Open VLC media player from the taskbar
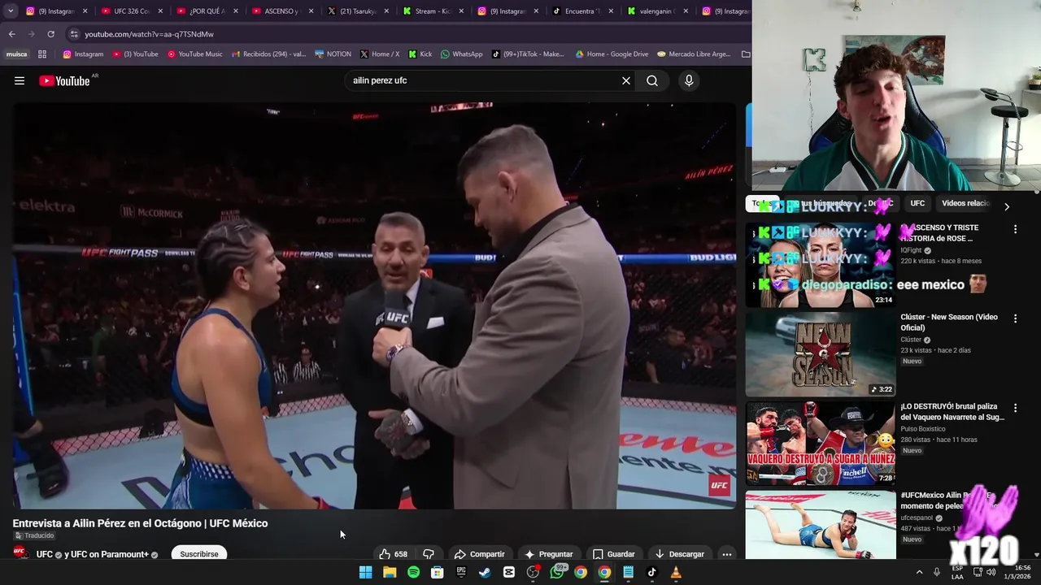The height and width of the screenshot is (585, 1041). click(676, 572)
